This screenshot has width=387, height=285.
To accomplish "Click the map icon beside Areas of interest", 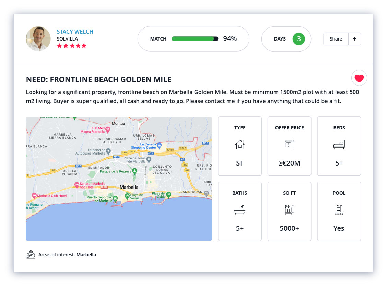I will point(31,254).
